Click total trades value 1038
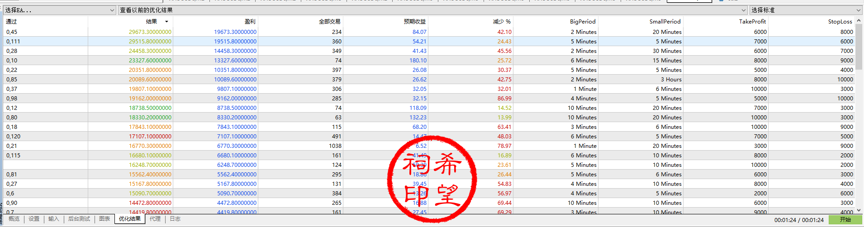Screen dimensions: 864x227 [335, 146]
